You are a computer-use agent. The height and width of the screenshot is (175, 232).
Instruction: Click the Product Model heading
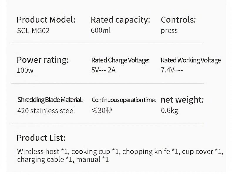(46, 20)
